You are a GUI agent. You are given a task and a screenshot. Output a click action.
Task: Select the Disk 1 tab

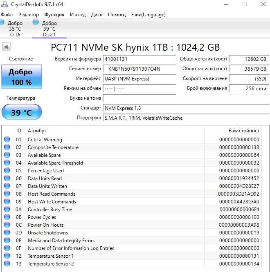49,29
